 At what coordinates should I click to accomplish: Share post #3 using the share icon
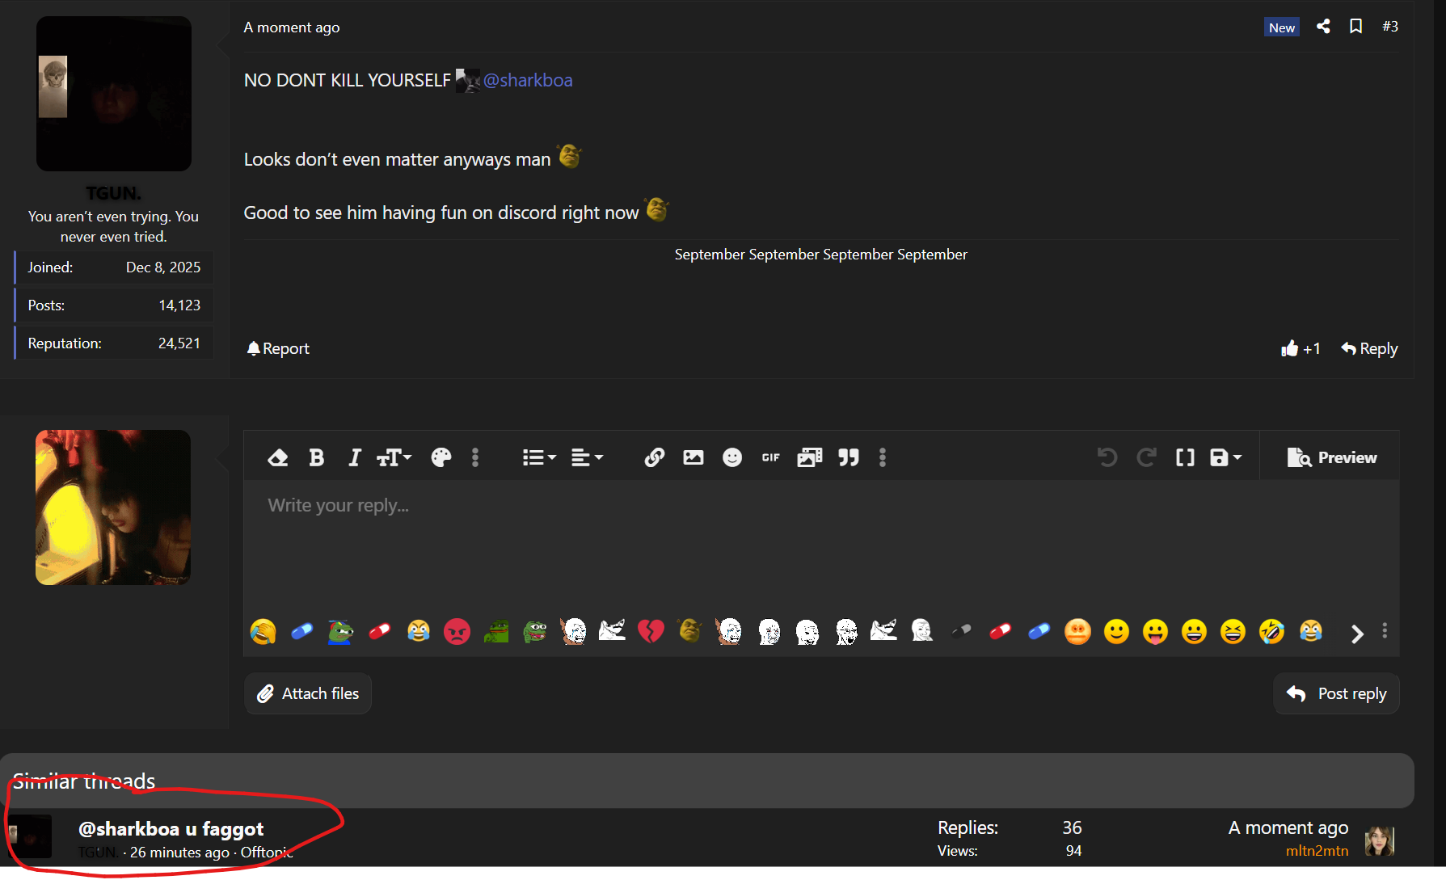[1323, 27]
